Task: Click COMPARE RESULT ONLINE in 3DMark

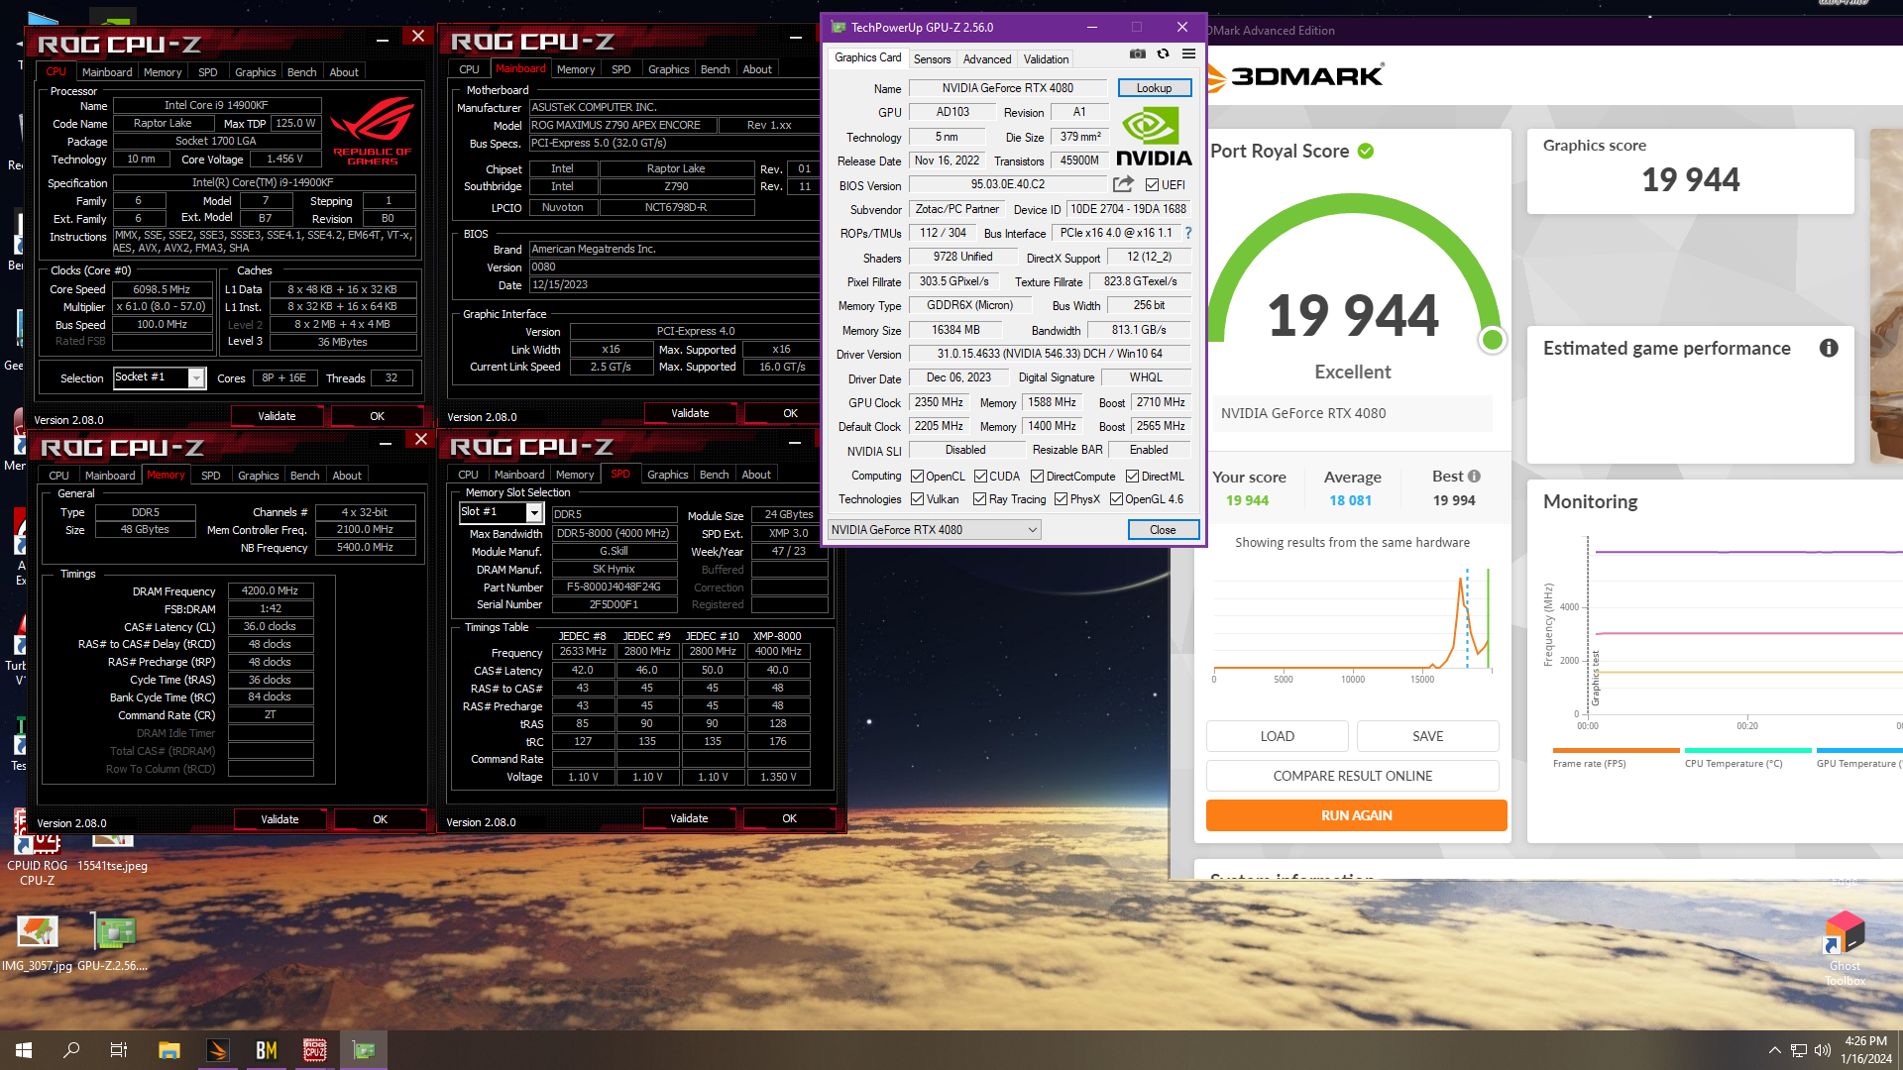Action: coord(1352,776)
